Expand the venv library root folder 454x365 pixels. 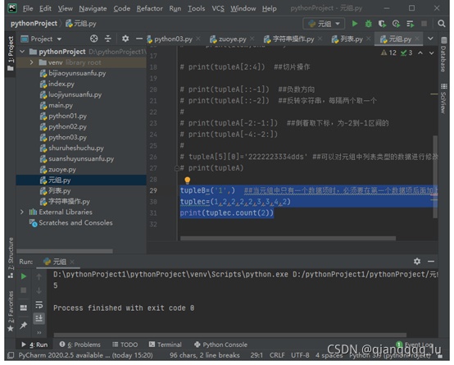32,62
